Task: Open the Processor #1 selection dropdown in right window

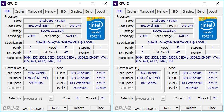Action: tap(151, 99)
